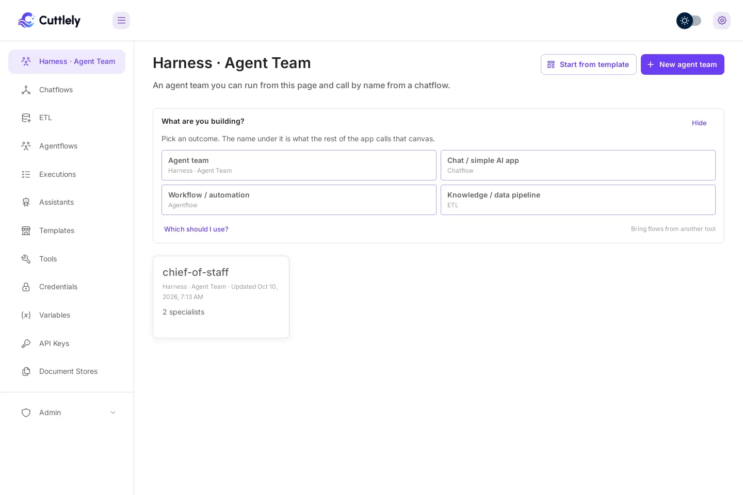Open Templates in the sidebar

tap(67, 230)
